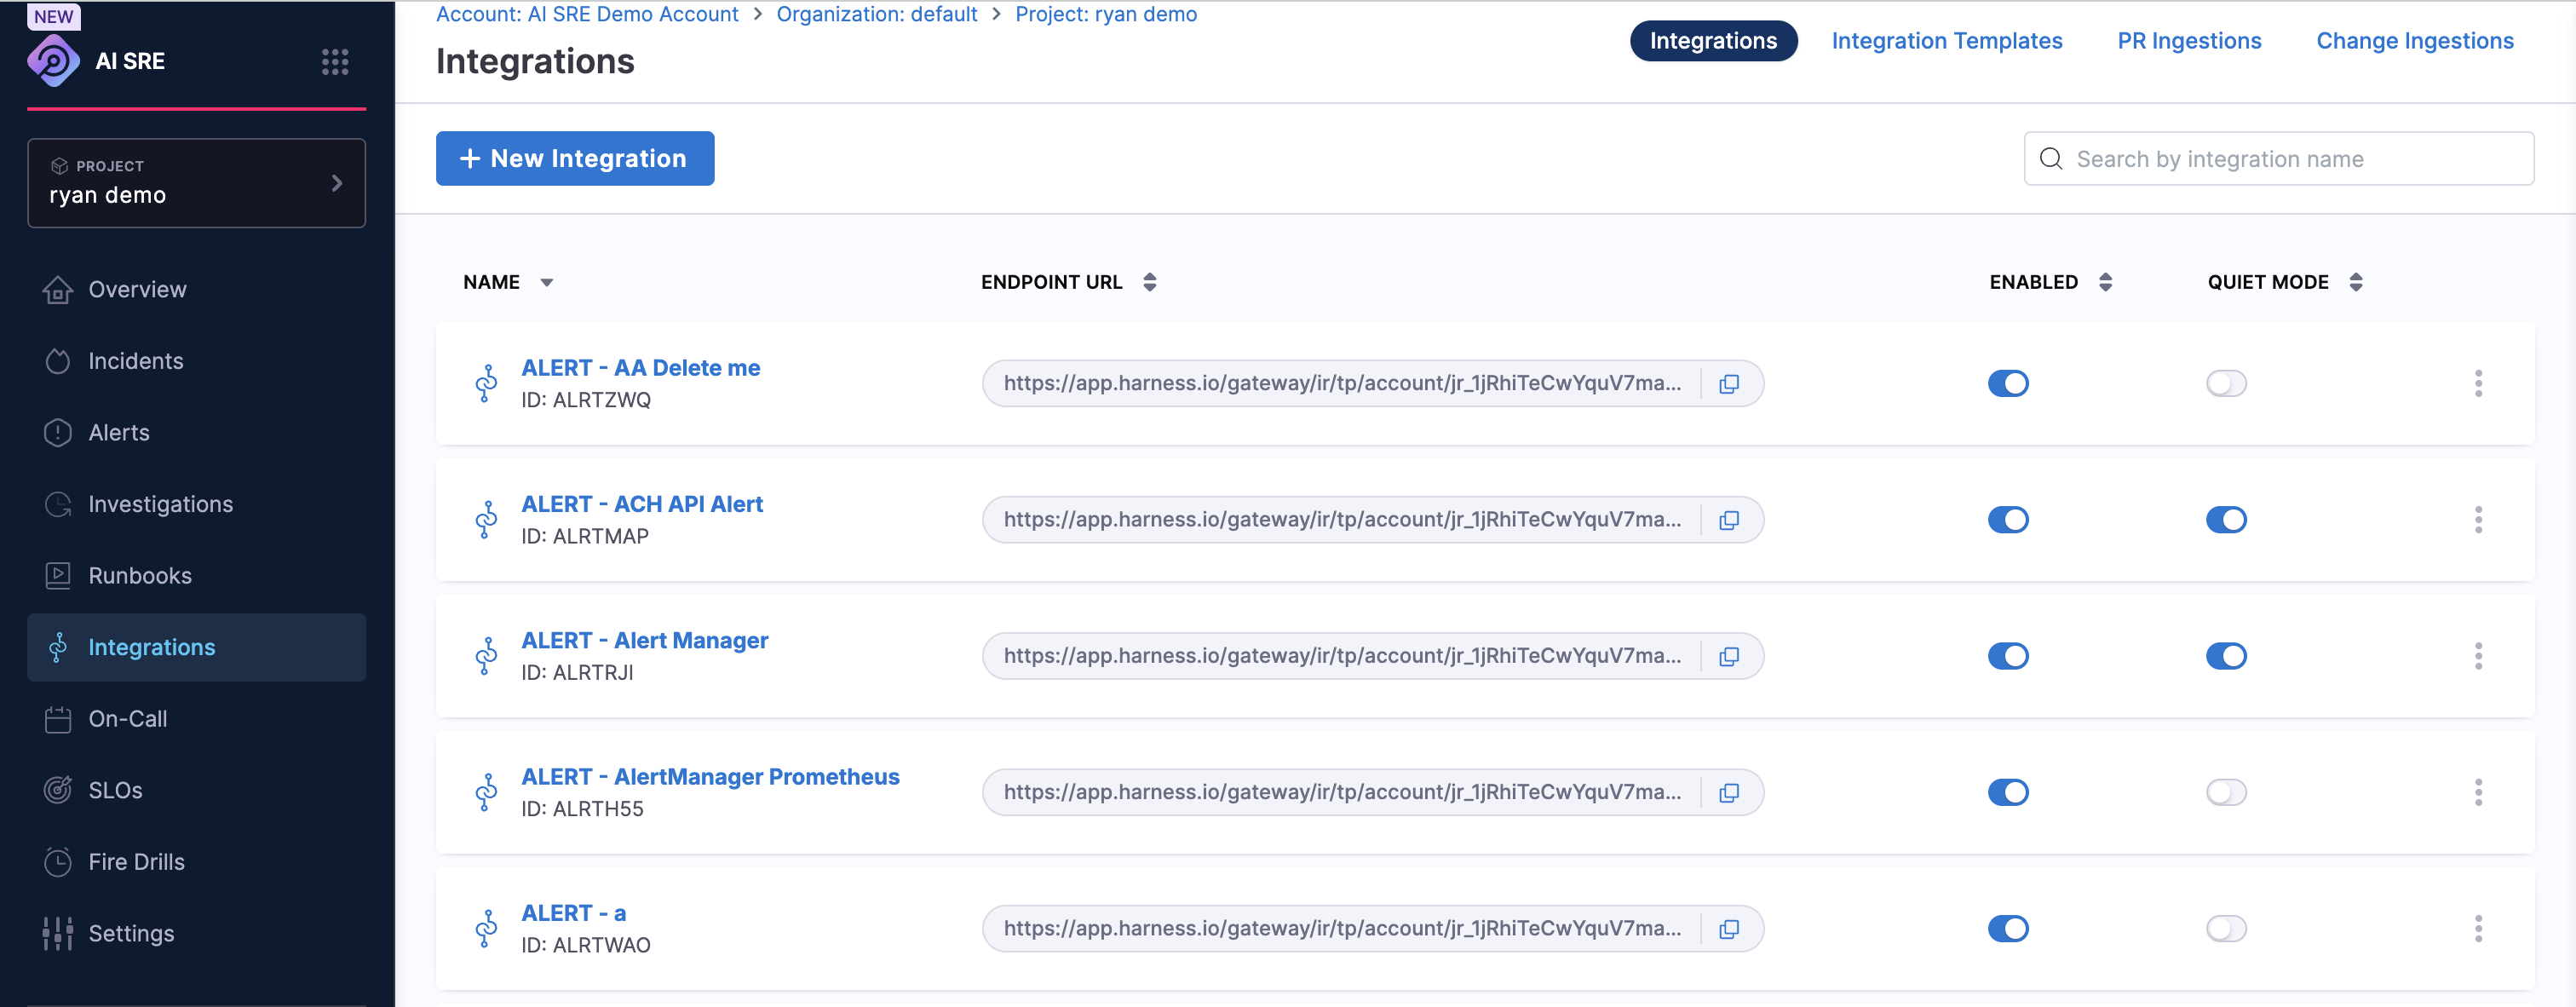Copy endpoint URL for ALERT - AA Delete me

click(1729, 384)
